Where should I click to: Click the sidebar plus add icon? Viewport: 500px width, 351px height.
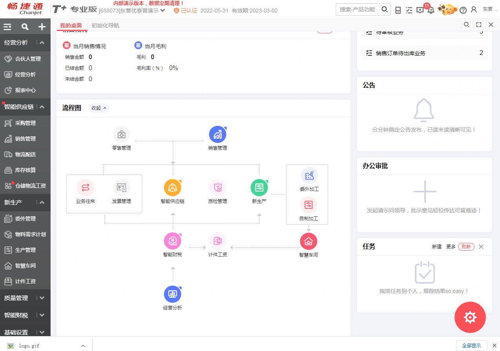click(42, 27)
